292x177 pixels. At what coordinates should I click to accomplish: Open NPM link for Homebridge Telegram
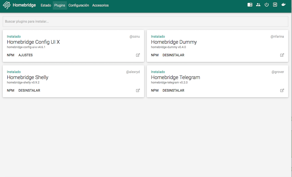pyautogui.click(x=155, y=90)
